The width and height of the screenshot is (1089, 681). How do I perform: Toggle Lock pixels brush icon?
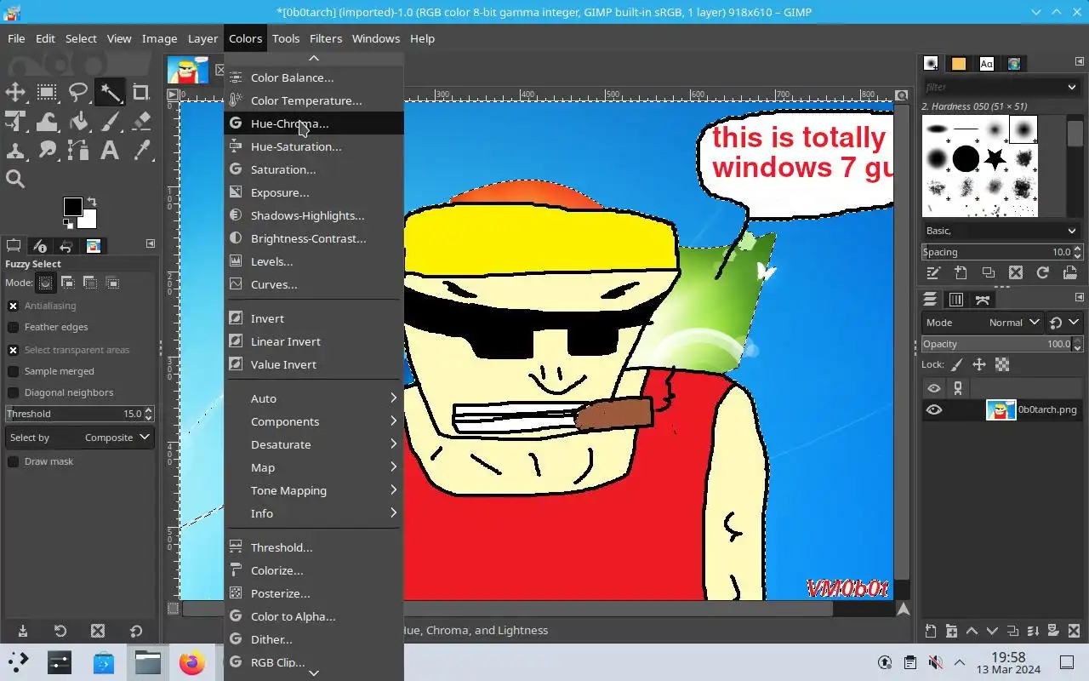tap(957, 364)
